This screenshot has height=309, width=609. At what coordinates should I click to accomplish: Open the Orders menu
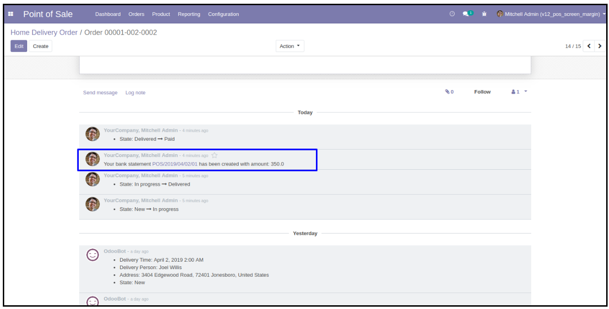point(136,14)
